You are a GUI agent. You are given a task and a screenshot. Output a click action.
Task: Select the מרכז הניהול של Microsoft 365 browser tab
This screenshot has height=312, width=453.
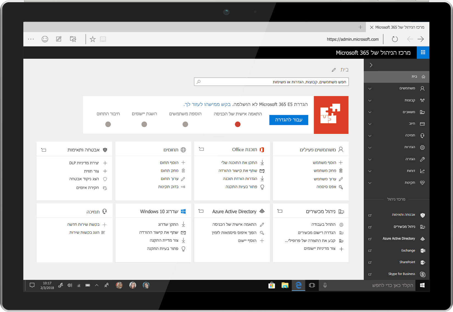(398, 27)
